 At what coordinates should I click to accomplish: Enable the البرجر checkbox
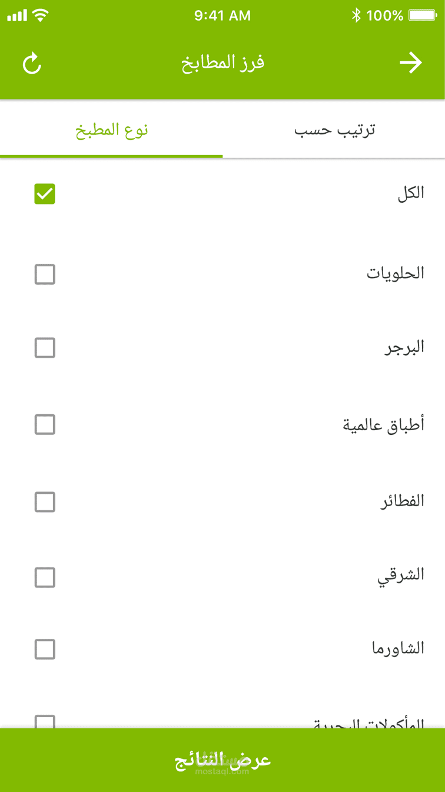[x=45, y=348]
